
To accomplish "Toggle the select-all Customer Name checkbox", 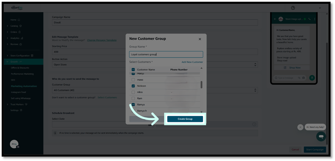I will tap(133, 70).
